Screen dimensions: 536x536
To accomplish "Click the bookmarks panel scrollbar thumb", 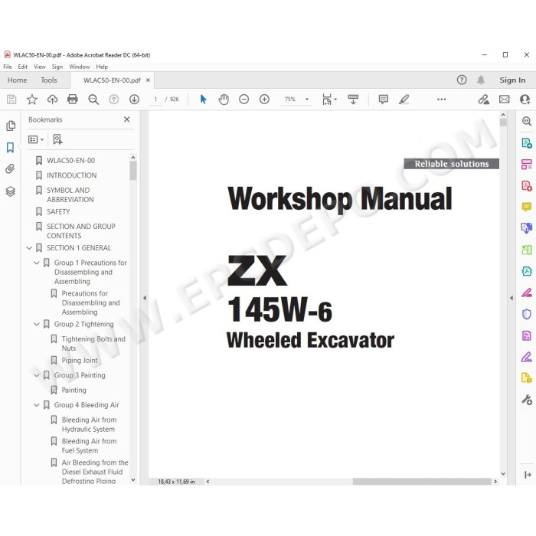I will pyautogui.click(x=133, y=170).
